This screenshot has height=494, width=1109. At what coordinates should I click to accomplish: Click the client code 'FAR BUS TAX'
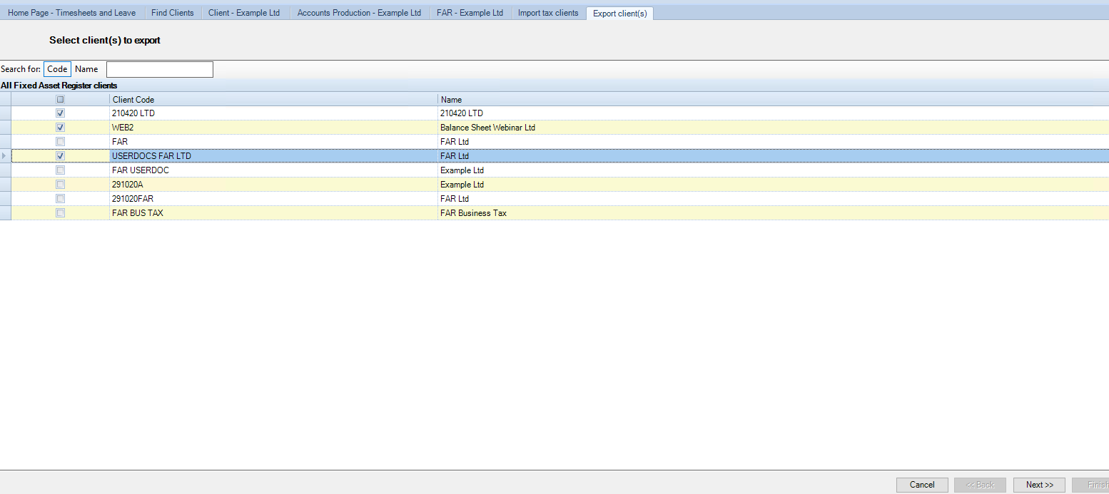[138, 213]
